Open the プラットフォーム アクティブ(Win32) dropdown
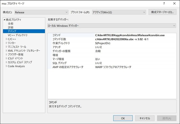 click(x=119, y=12)
